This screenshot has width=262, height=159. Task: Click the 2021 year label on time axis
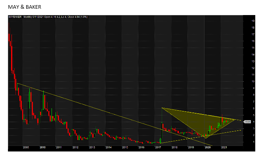point(224,147)
